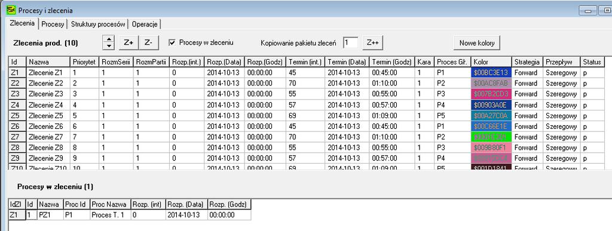
Task: Open the Struktury procesów tab
Action: (x=98, y=24)
